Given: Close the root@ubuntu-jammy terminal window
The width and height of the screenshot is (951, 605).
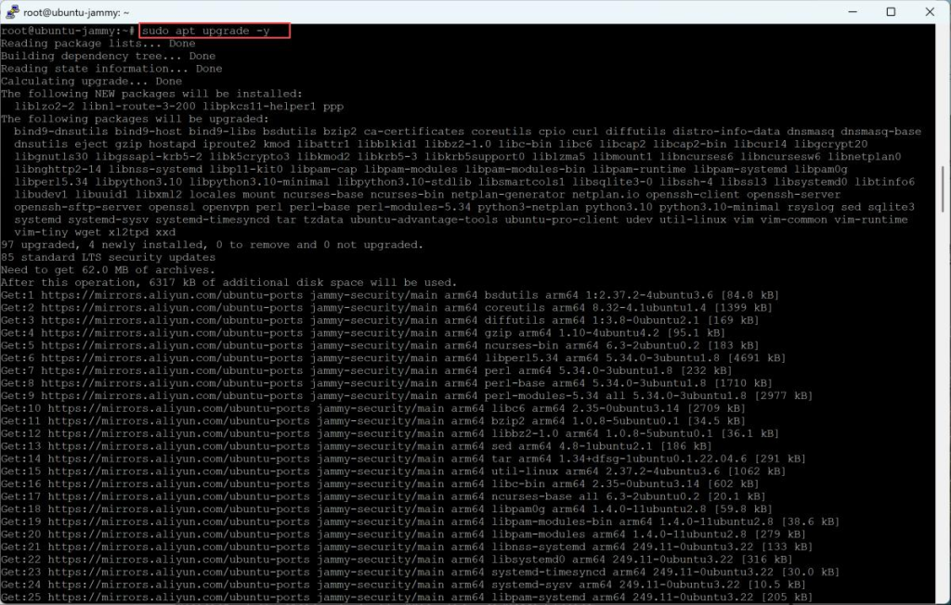Looking at the screenshot, I should [x=929, y=11].
